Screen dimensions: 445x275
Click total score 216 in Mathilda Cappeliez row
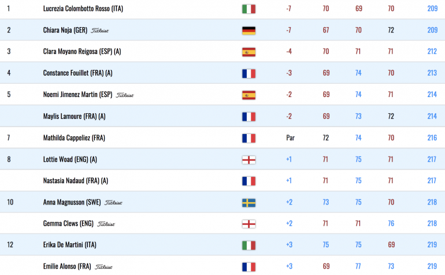tap(432, 138)
